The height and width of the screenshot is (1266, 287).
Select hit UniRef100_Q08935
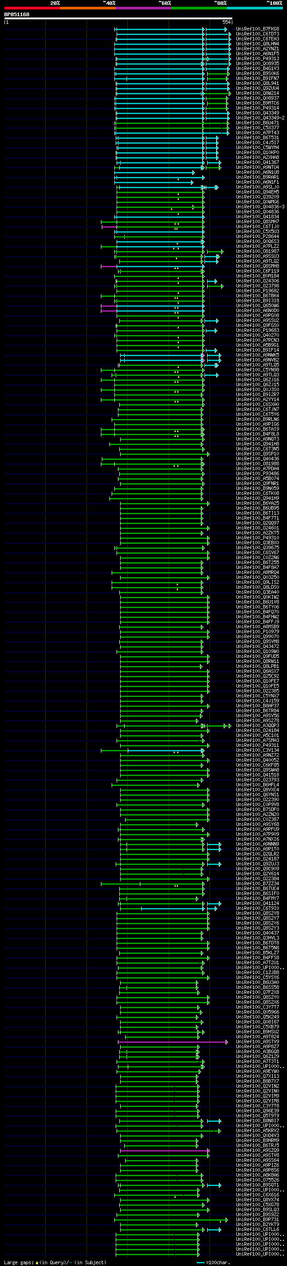click(257, 63)
